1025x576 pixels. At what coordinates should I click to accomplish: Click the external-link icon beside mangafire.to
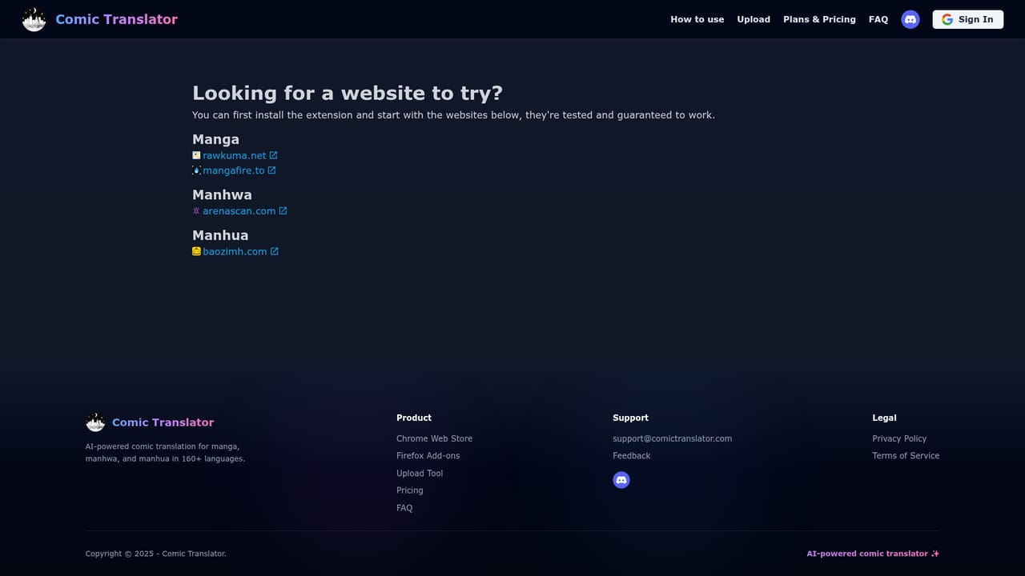[x=271, y=170]
